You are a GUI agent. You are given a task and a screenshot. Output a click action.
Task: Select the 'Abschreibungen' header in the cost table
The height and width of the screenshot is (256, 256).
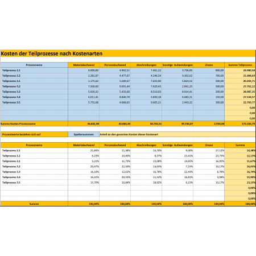(x=146, y=65)
